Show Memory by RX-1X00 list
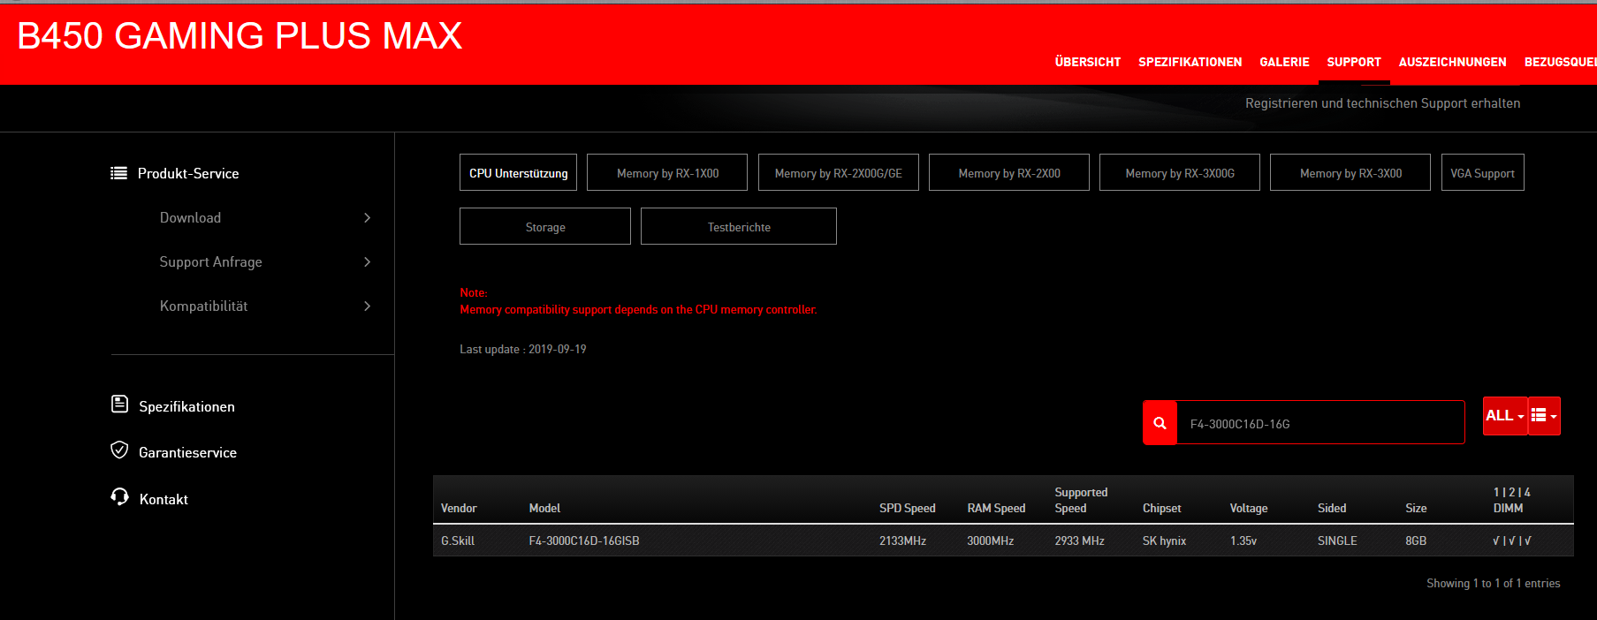This screenshot has height=620, width=1597. pos(667,173)
